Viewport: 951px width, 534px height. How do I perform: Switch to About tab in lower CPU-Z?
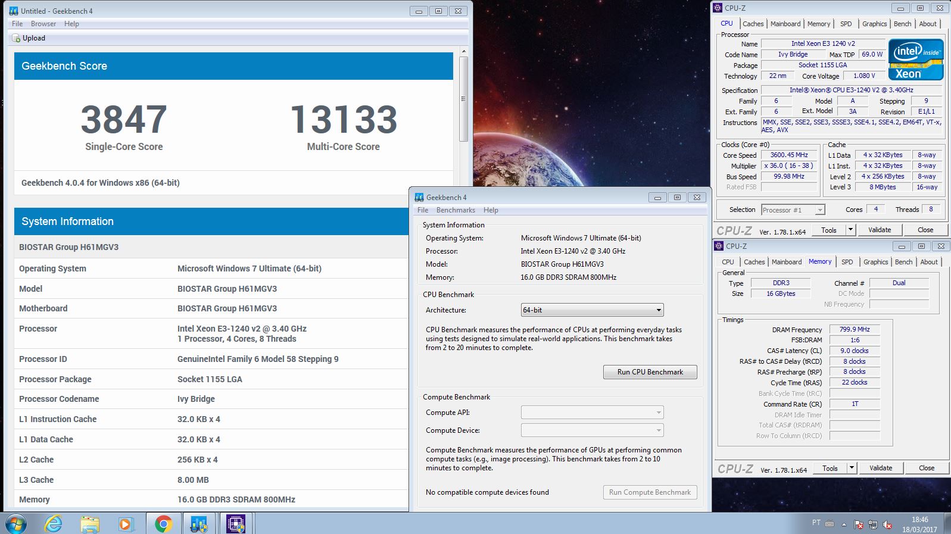point(929,262)
